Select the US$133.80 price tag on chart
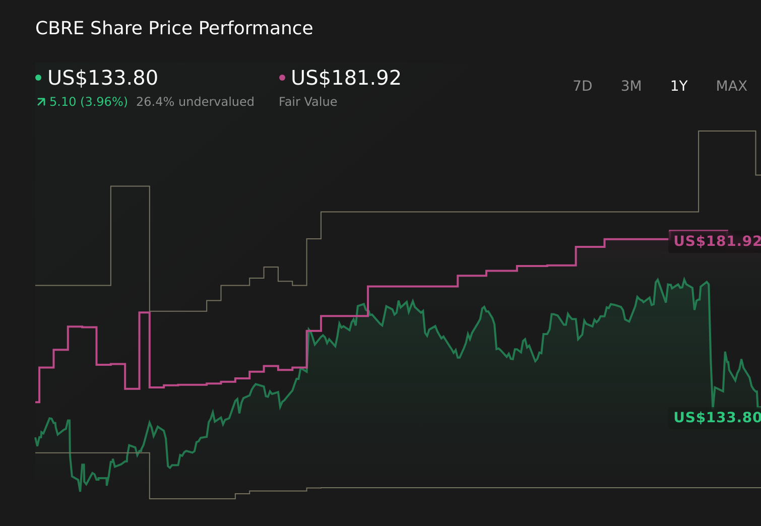The image size is (761, 526). tap(715, 417)
